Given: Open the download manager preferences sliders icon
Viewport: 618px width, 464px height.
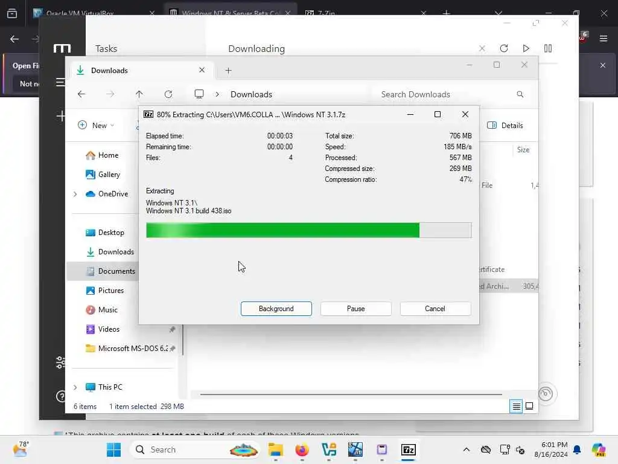Looking at the screenshot, I should (60, 362).
